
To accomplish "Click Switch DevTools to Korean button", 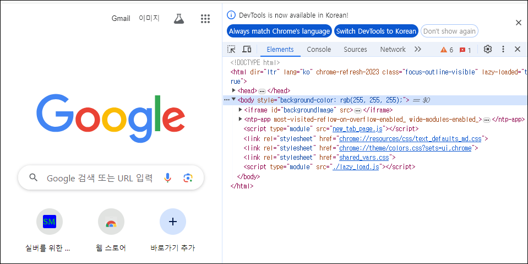I will (376, 31).
